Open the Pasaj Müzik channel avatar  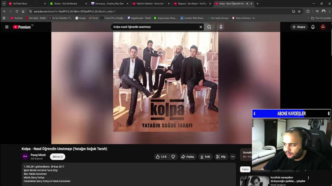pos(25,157)
